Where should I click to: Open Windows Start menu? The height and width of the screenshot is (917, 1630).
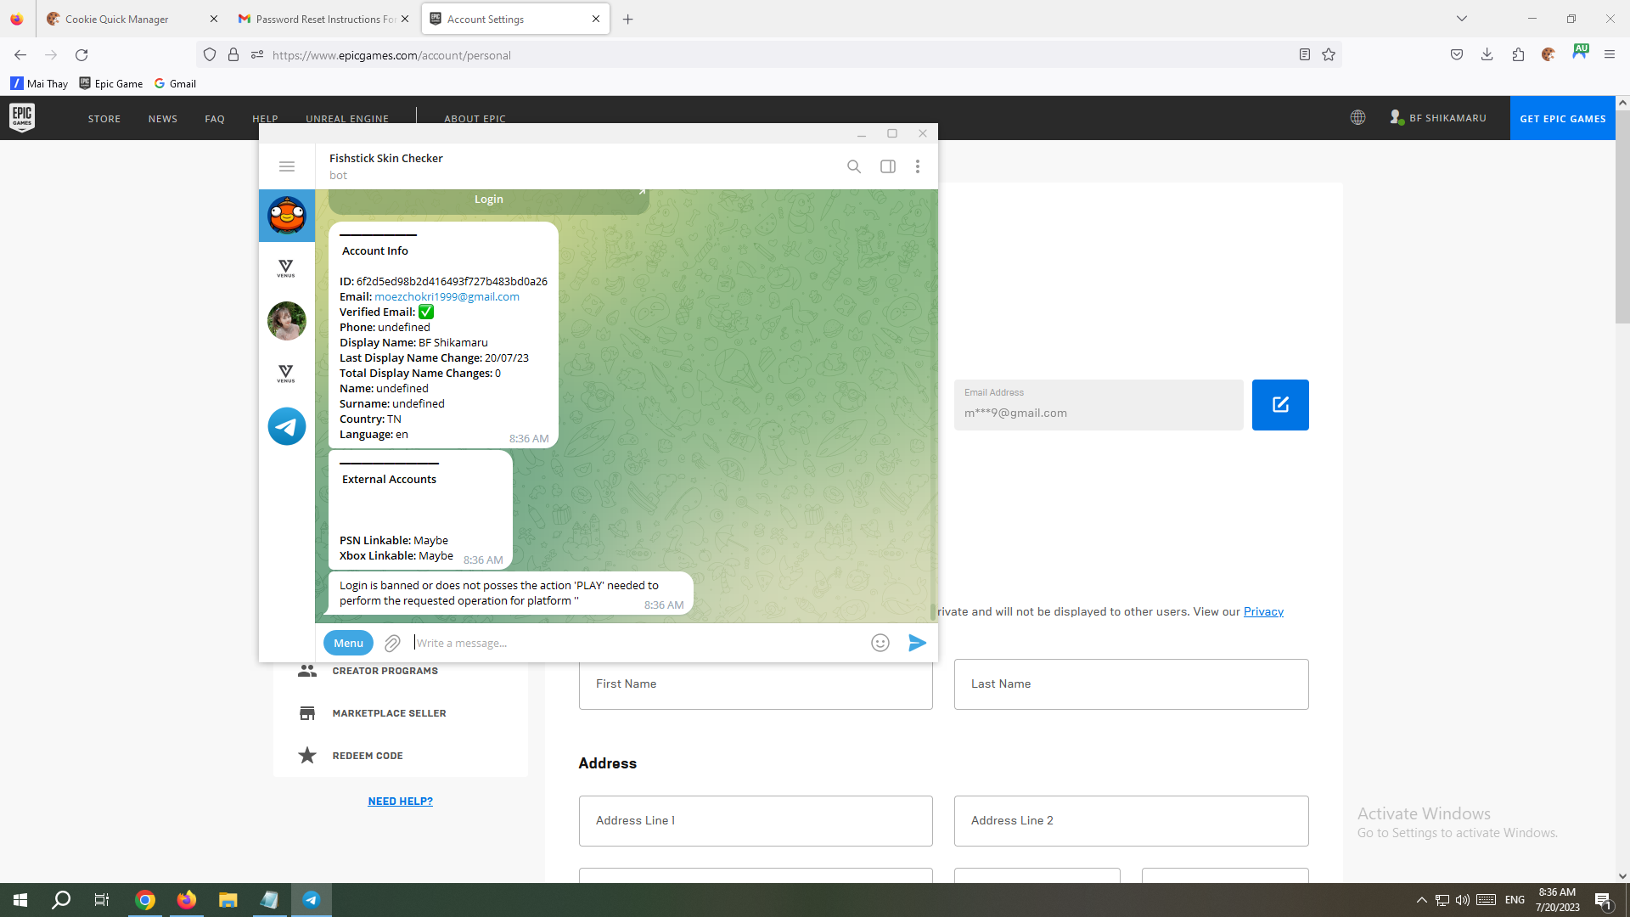pos(20,900)
